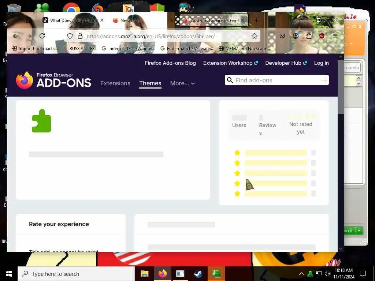The height and width of the screenshot is (281, 375).
Task: Click the Find add-ons search field
Action: coord(277,80)
